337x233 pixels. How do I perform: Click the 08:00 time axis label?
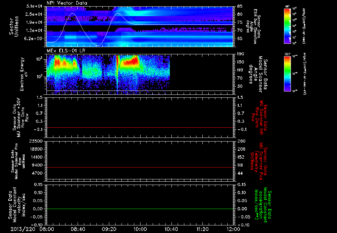click(47, 229)
